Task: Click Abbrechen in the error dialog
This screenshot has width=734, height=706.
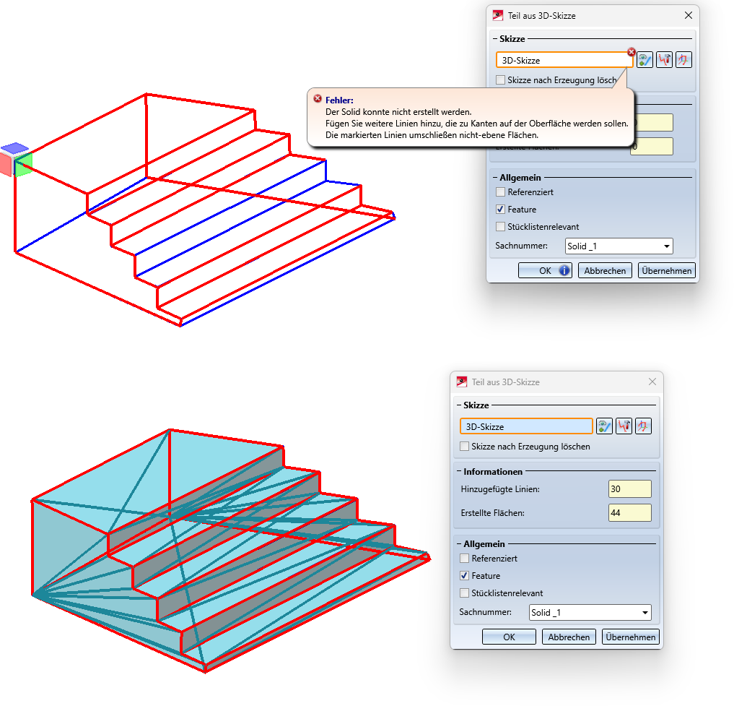Action: pos(605,270)
